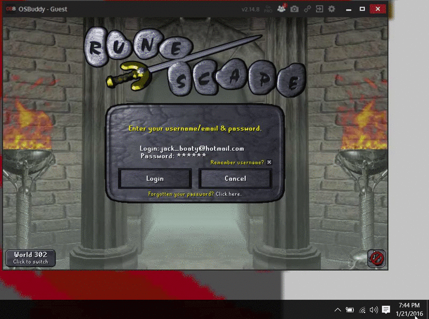Click the Cancel button
The height and width of the screenshot is (319, 429).
pos(235,179)
